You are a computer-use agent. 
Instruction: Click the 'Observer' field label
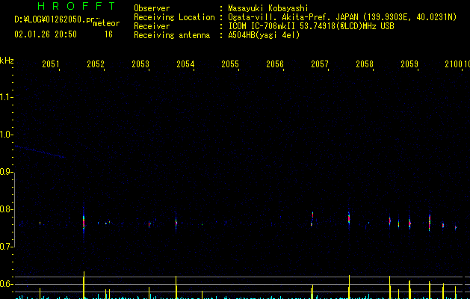coord(152,8)
